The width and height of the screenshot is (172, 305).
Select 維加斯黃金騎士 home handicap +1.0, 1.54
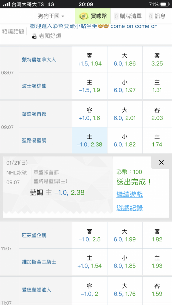pos(90,262)
